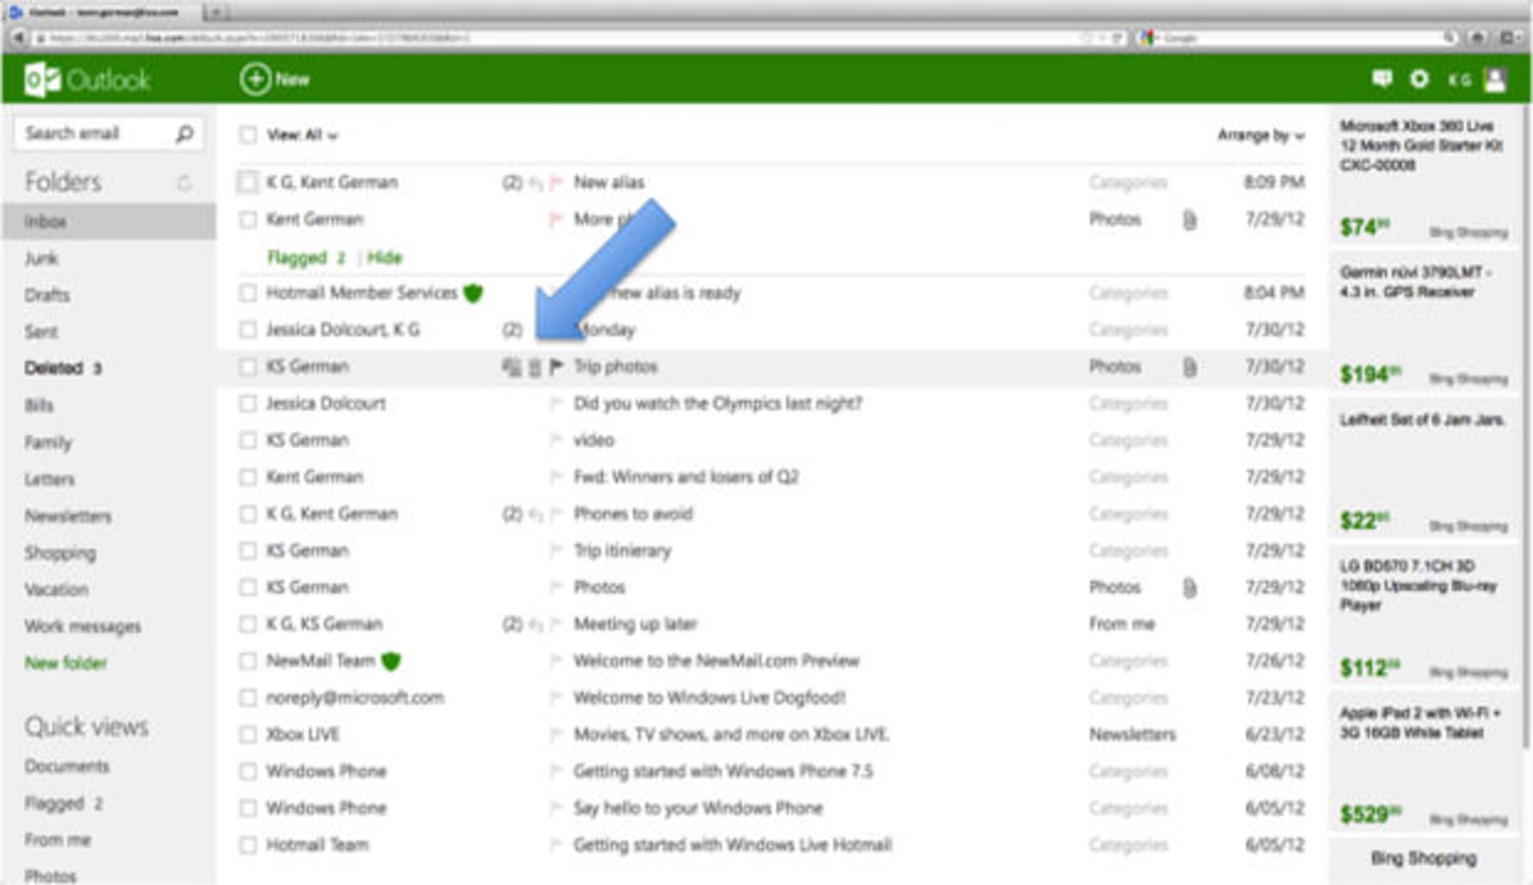Click the New message plus icon

click(255, 79)
